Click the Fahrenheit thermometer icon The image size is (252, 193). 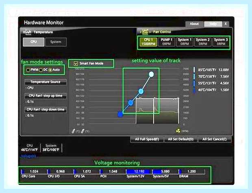click(83, 131)
